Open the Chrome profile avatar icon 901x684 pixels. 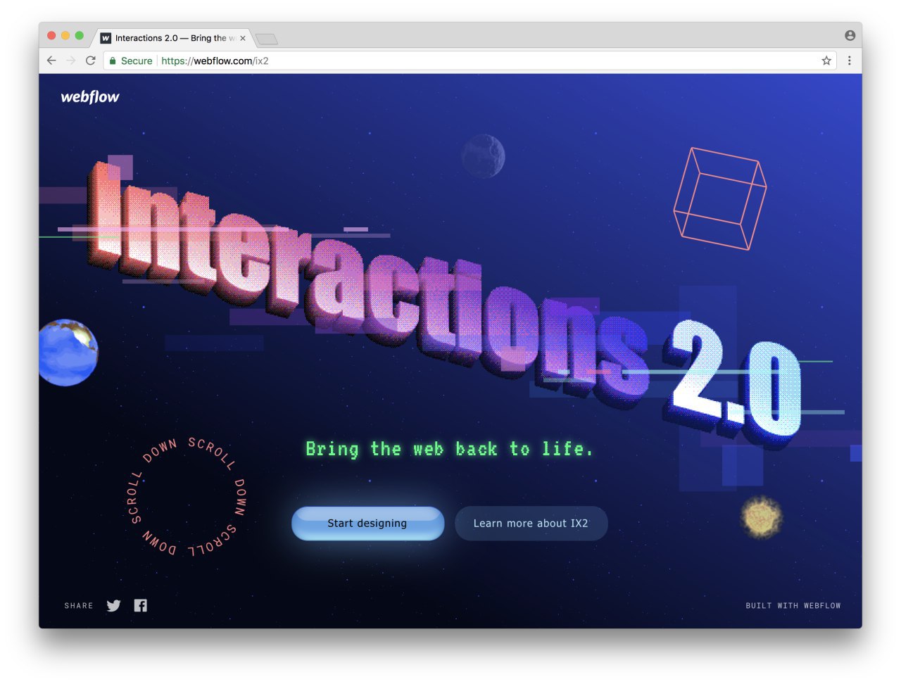tap(850, 35)
